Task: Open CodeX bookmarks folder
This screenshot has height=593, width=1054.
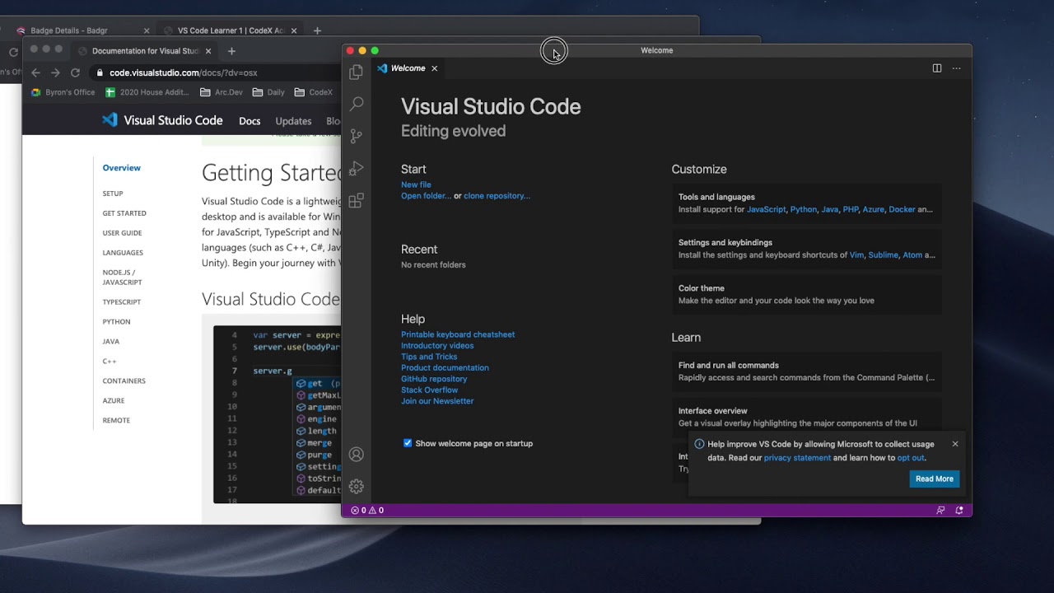Action: (314, 92)
